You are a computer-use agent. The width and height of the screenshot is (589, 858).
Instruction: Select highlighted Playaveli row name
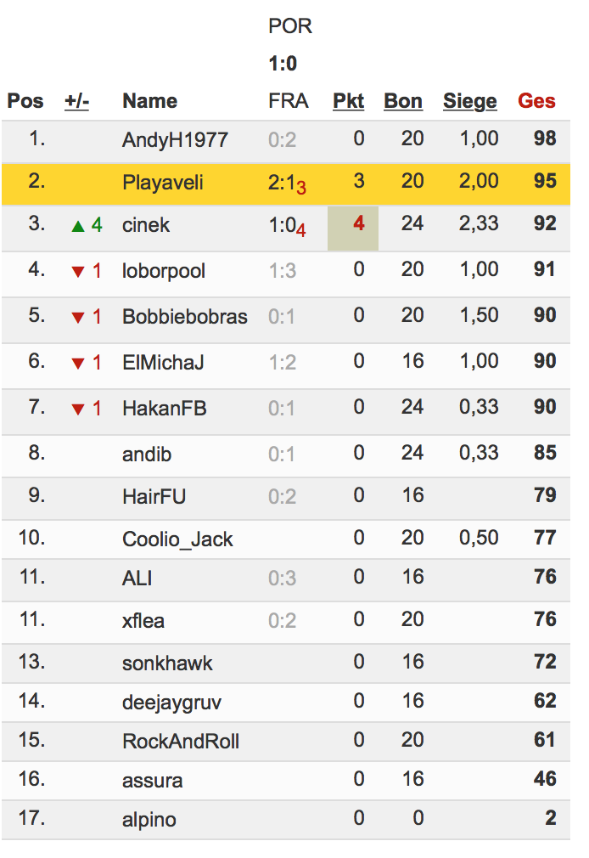(x=162, y=183)
